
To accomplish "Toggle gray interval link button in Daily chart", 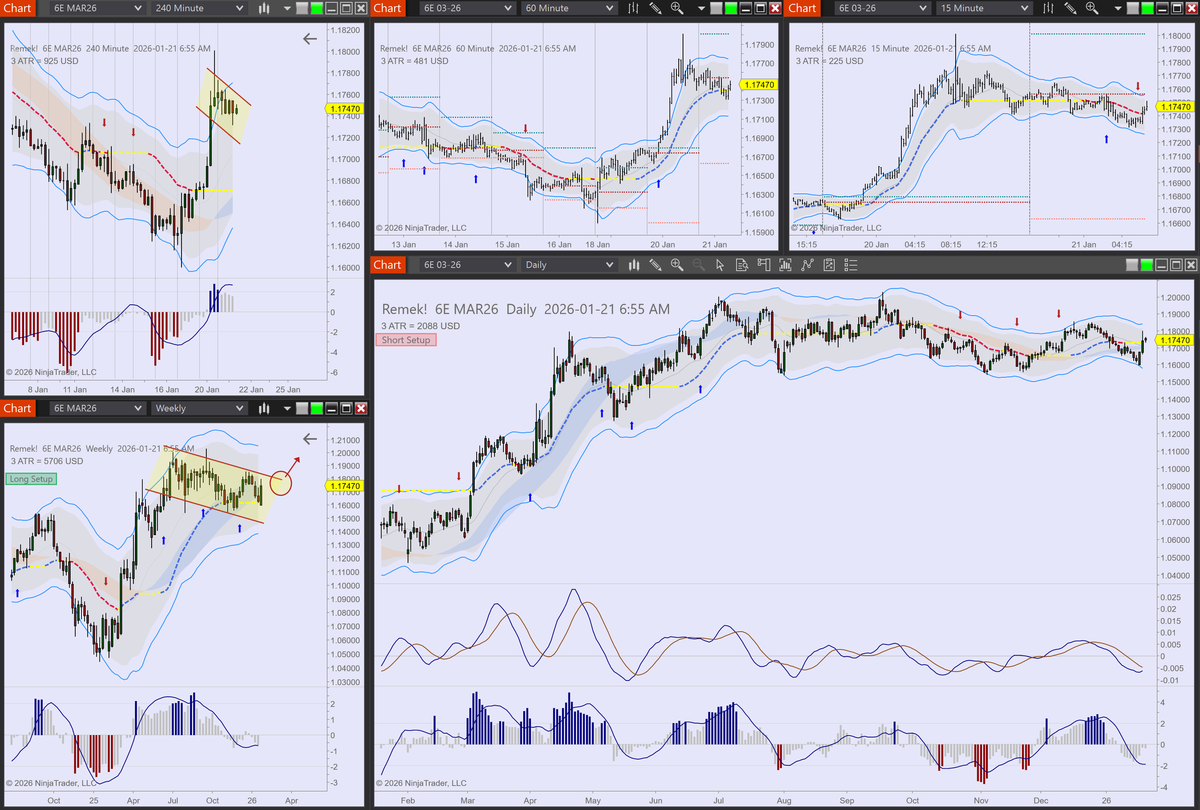I will pyautogui.click(x=1131, y=265).
